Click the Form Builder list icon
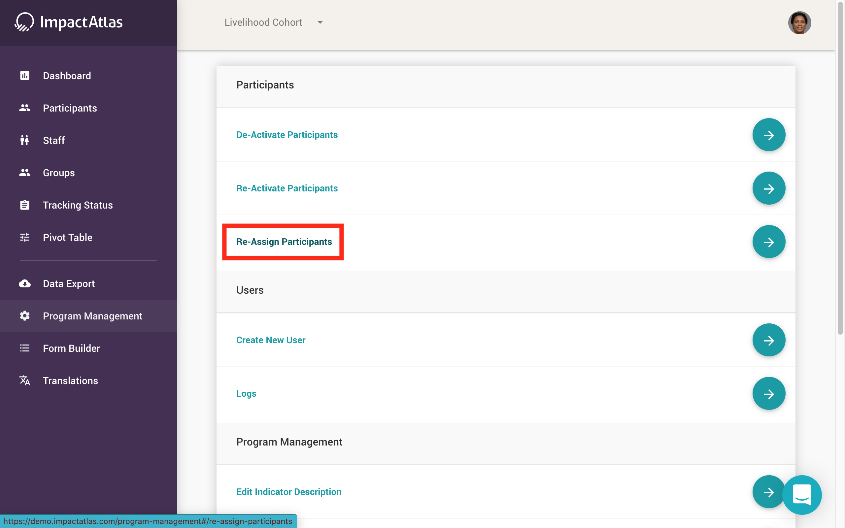This screenshot has height=528, width=845. (x=24, y=348)
